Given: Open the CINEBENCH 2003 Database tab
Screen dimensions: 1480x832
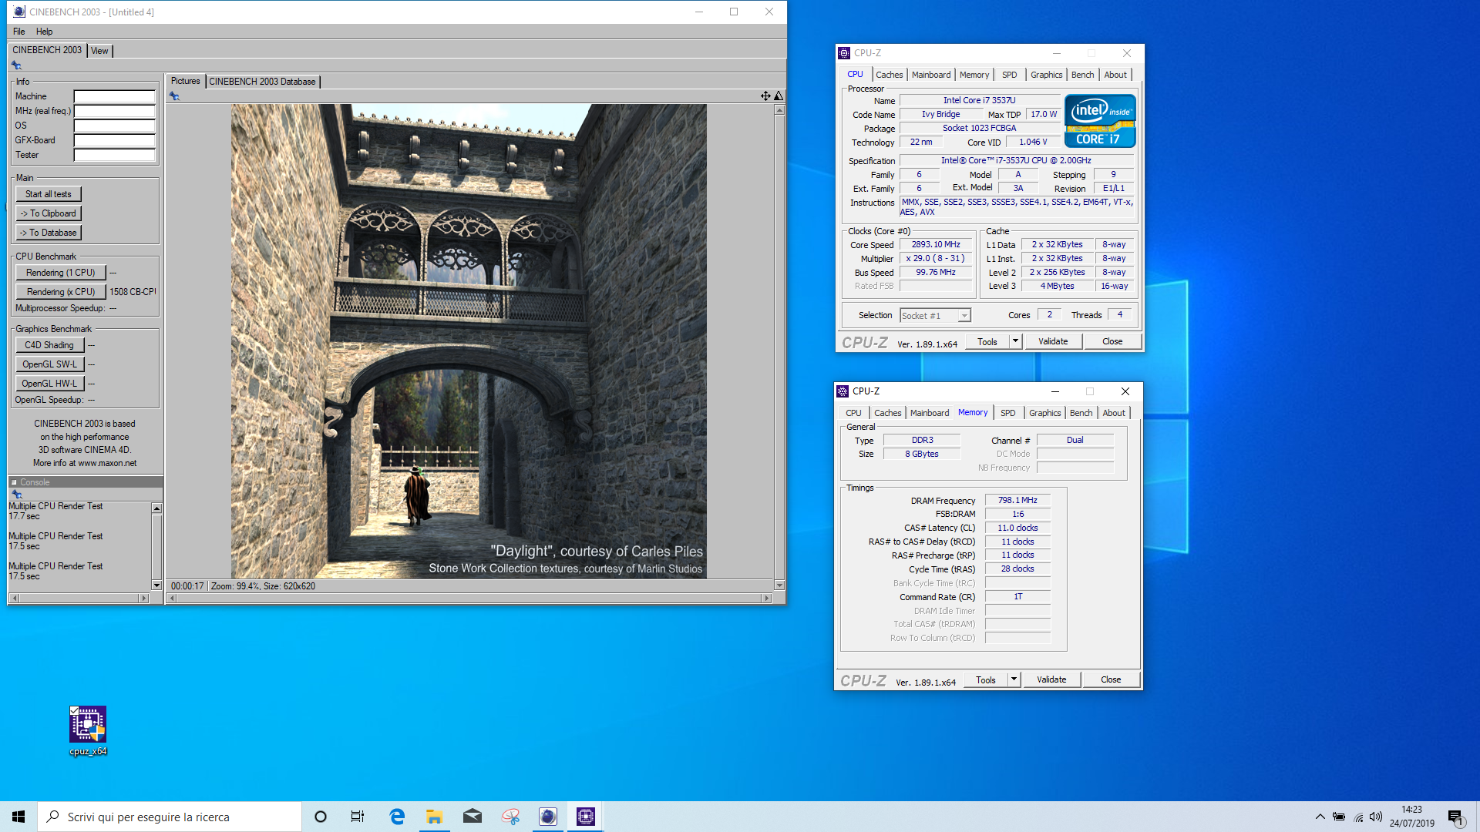Looking at the screenshot, I should [x=262, y=82].
